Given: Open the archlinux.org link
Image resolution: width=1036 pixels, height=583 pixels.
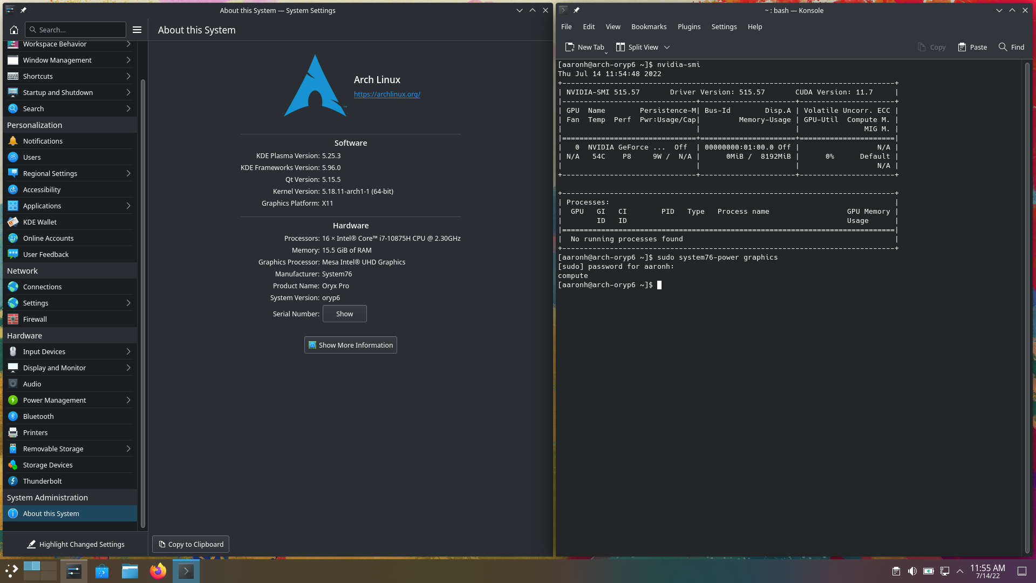Looking at the screenshot, I should point(387,94).
